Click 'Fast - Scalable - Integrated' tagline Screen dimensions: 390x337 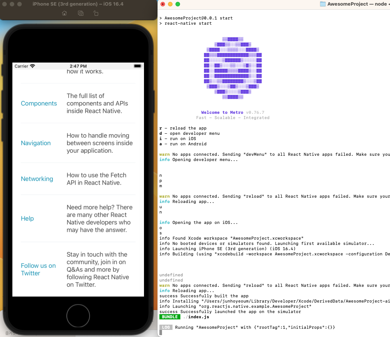(232, 118)
